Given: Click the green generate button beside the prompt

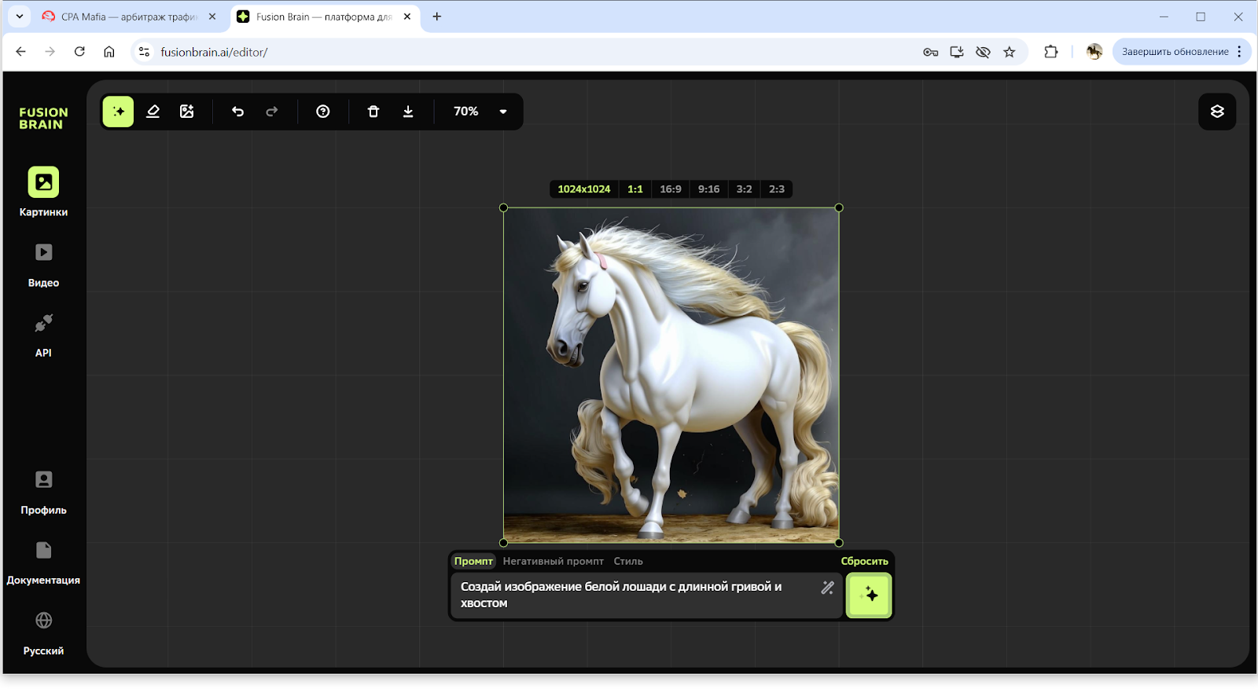Looking at the screenshot, I should click(869, 596).
